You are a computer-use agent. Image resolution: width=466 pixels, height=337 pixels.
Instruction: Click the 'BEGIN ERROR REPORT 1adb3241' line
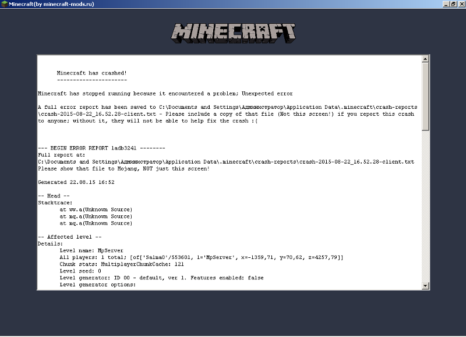click(x=101, y=148)
